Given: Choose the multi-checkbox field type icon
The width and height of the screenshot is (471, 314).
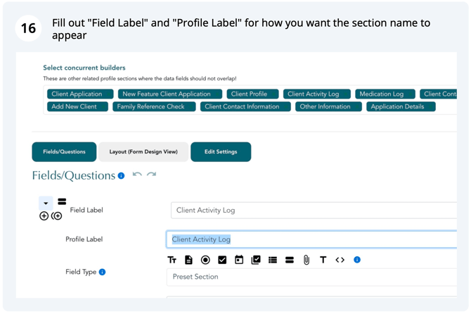Looking at the screenshot, I should tap(256, 260).
